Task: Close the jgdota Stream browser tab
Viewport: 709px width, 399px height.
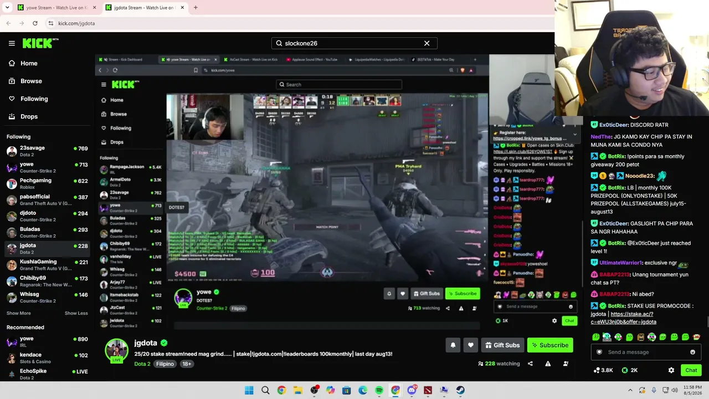Action: pos(182,8)
